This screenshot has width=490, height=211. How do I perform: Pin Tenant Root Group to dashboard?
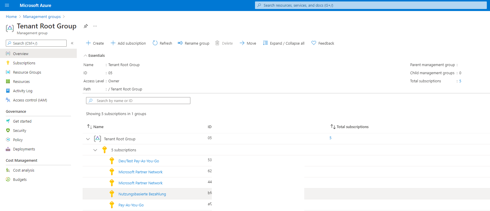[86, 26]
